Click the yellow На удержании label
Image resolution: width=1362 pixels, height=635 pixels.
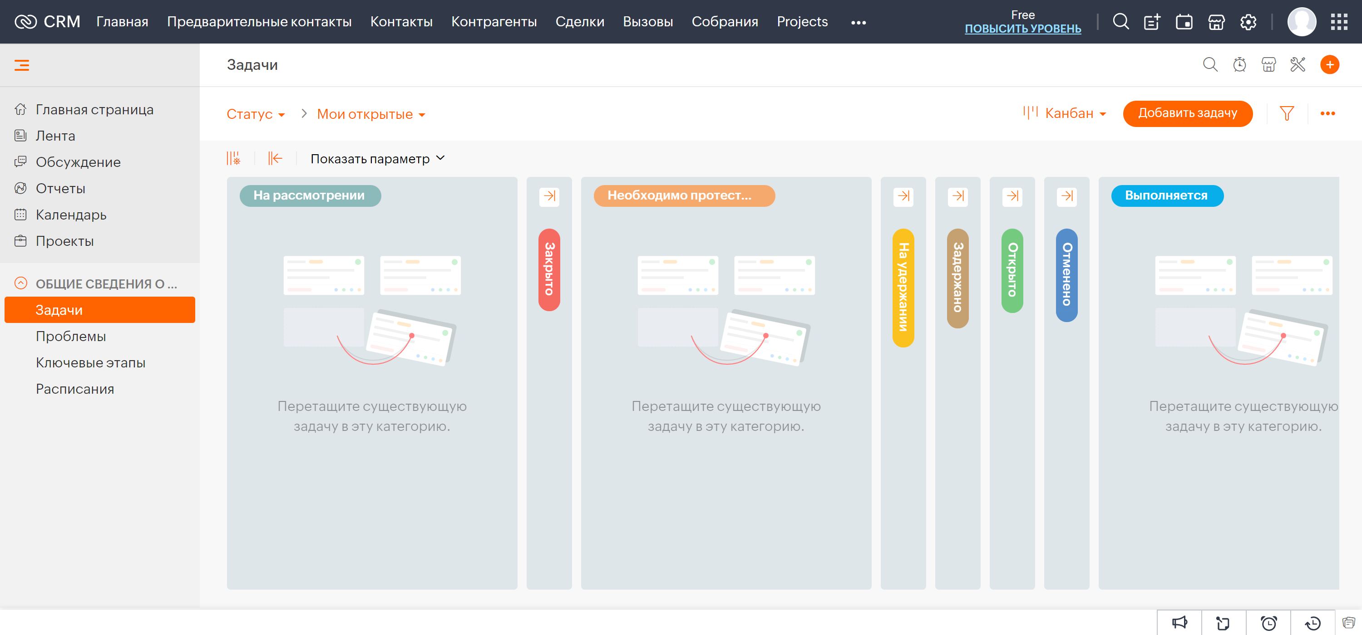[x=903, y=288]
